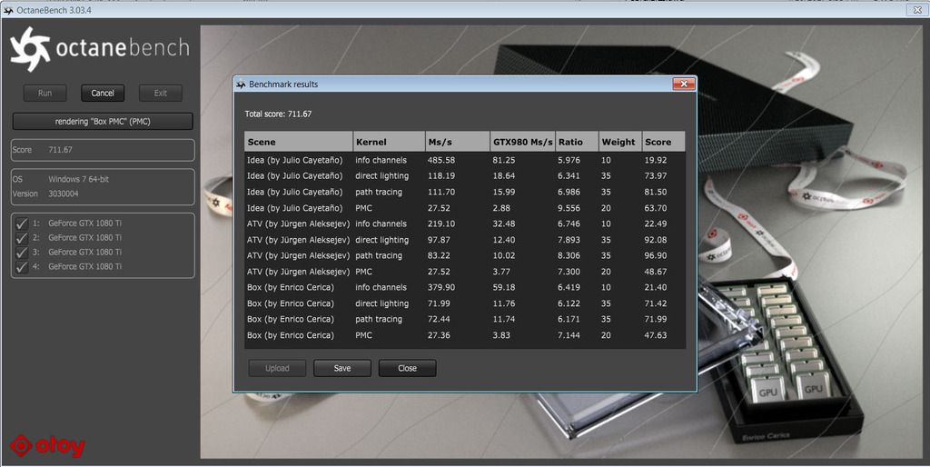The height and width of the screenshot is (467, 930).
Task: Click the Upload button
Action: (x=277, y=368)
